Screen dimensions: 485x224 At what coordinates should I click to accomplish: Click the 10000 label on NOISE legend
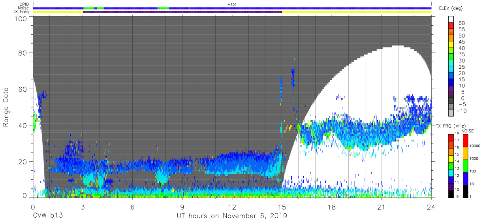pos(475,145)
